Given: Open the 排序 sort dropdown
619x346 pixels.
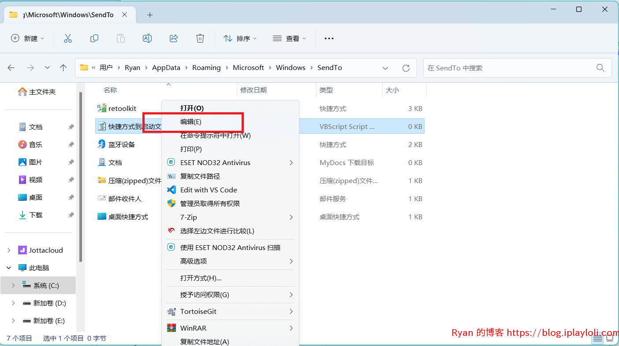Looking at the screenshot, I should click(240, 38).
